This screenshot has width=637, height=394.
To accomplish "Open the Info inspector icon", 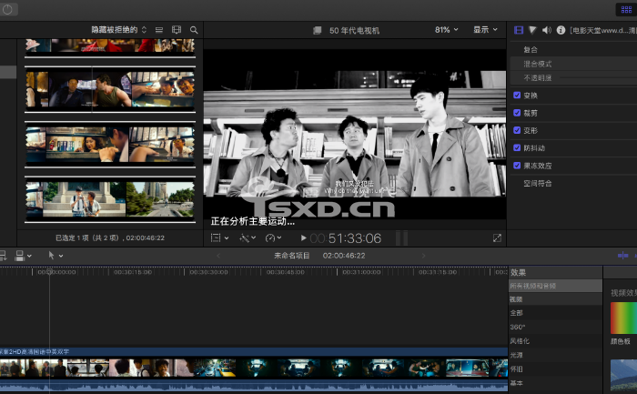I will 561,30.
